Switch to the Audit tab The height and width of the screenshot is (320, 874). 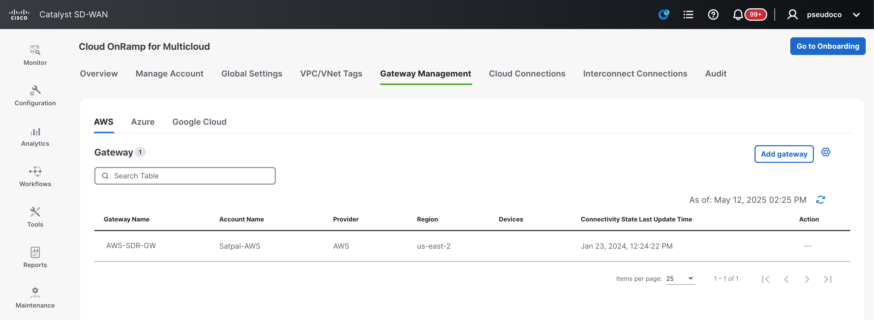[716, 74]
